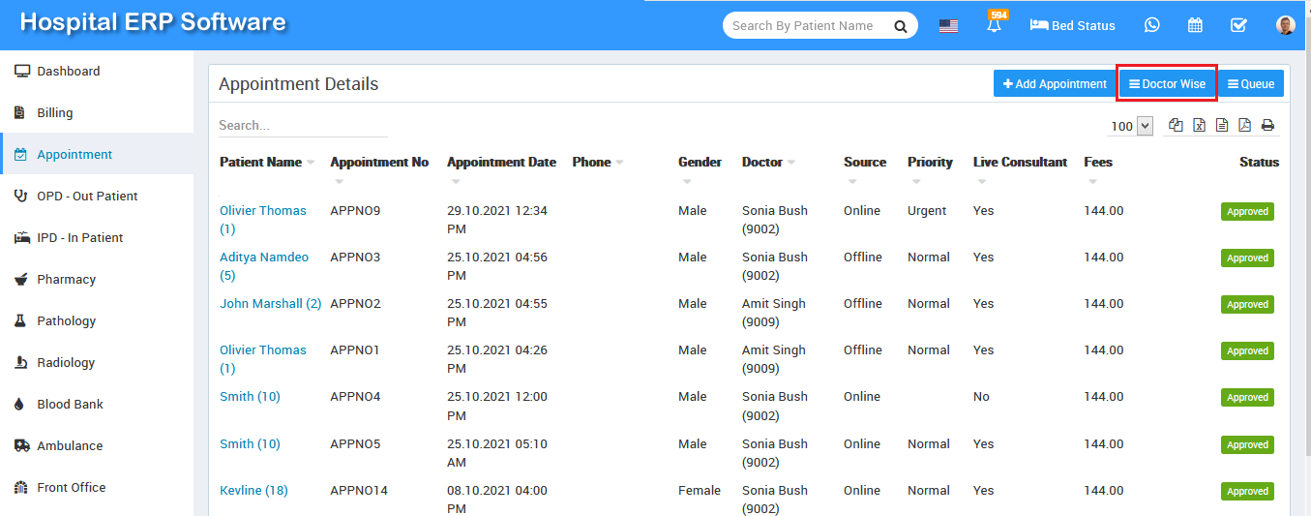Sort by Phone column

(598, 162)
